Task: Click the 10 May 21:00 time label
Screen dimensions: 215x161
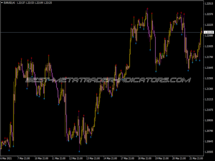Action: click(42, 158)
